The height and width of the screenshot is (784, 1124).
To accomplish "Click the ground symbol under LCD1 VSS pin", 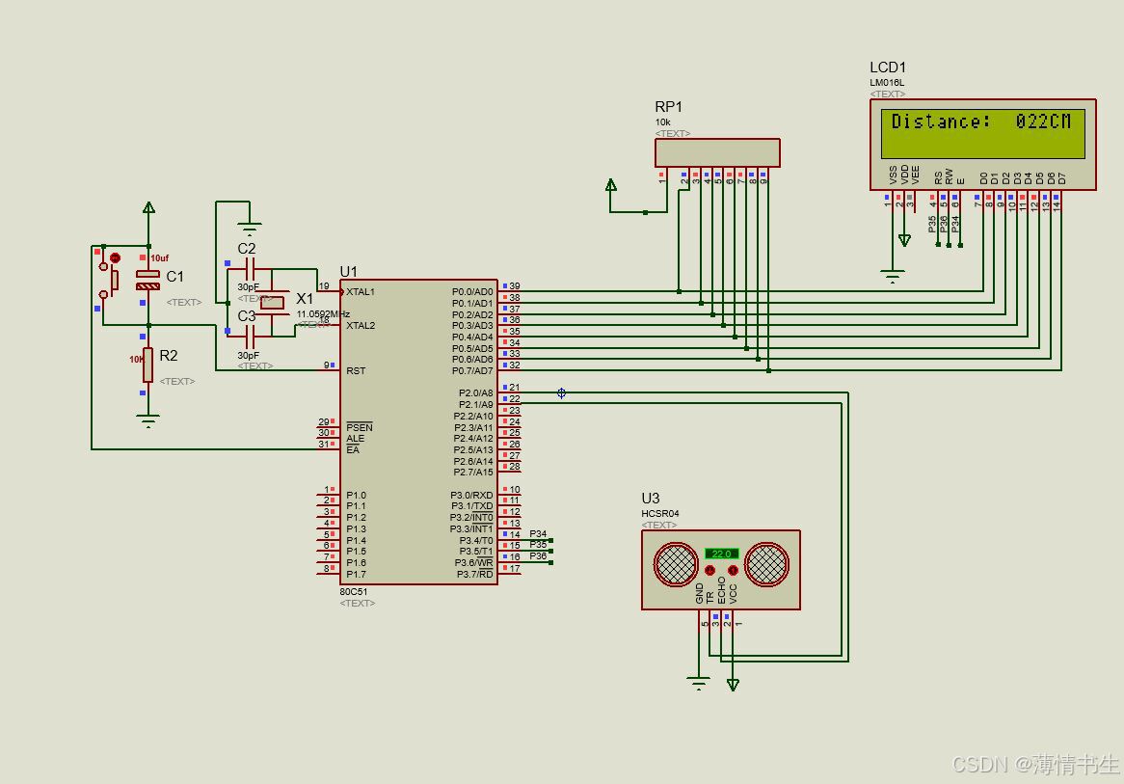I will (893, 276).
